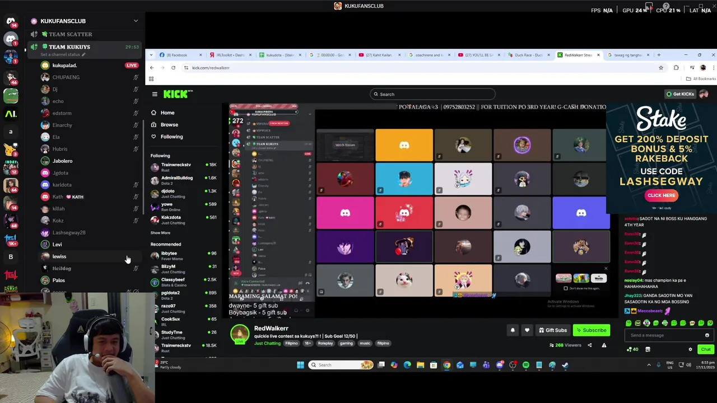The image size is (717, 403).
Task: Follow RedWalkerr with heart icon
Action: pos(527,330)
